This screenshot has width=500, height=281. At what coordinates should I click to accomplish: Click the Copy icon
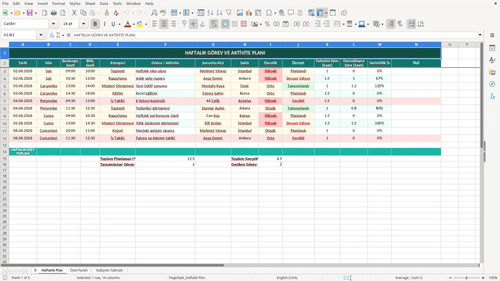click(x=83, y=13)
